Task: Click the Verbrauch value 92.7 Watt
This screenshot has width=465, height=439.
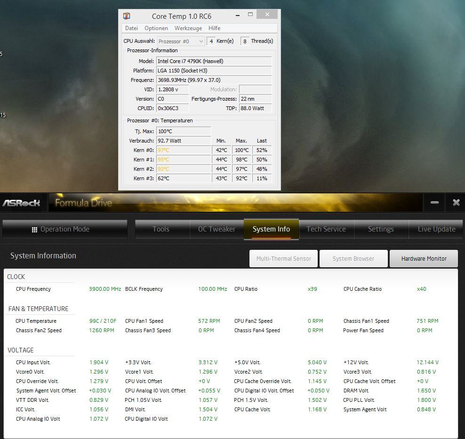Action: 184,141
